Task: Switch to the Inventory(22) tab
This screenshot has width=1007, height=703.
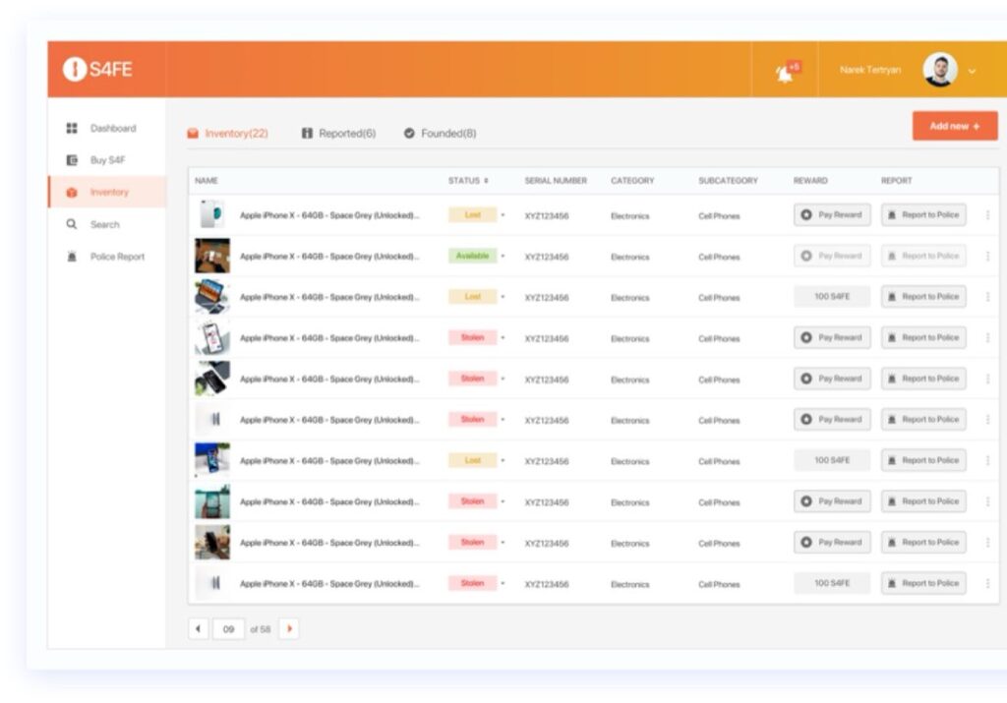Action: 228,133
